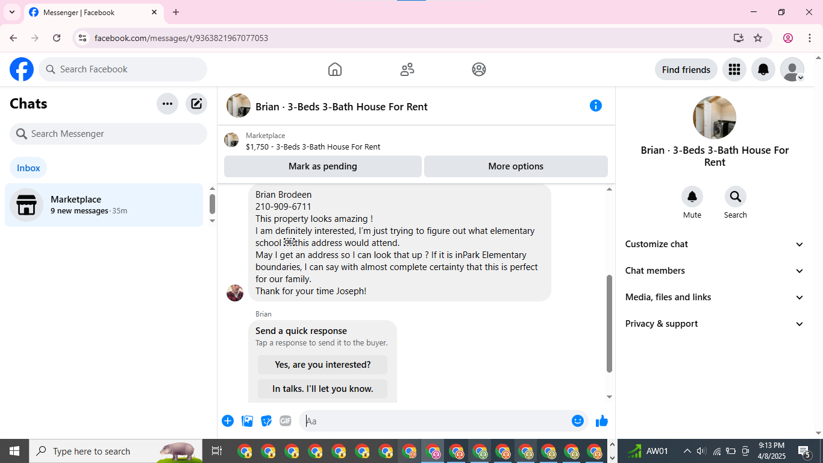The image size is (823, 463).
Task: Go back in browser history
Action: coord(13,38)
